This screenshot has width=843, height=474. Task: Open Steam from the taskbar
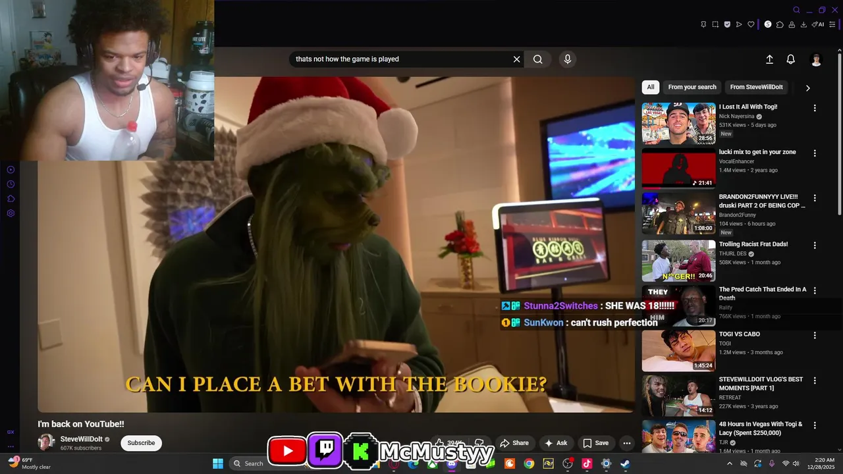[625, 463]
